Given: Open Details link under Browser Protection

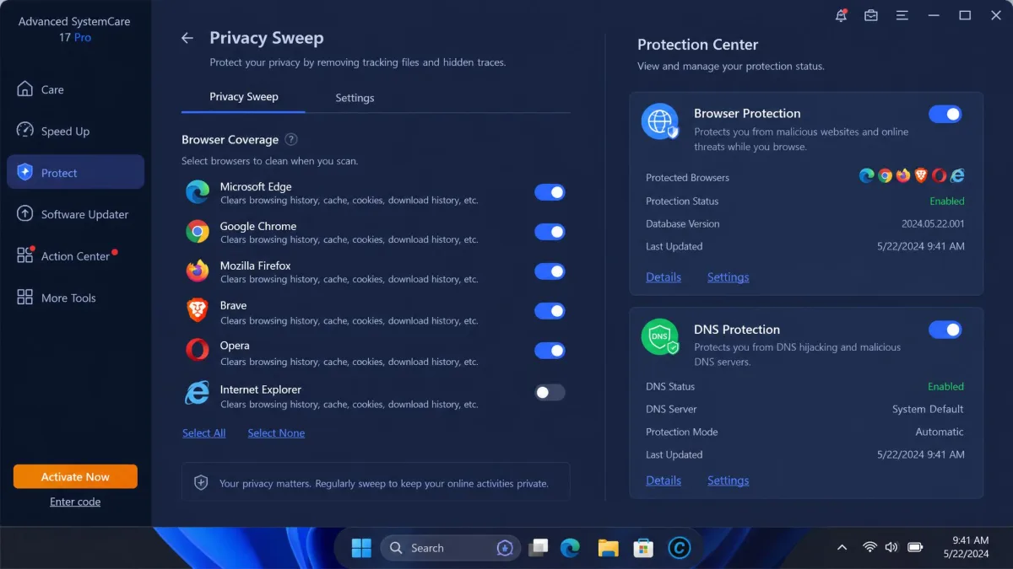Looking at the screenshot, I should [x=664, y=276].
